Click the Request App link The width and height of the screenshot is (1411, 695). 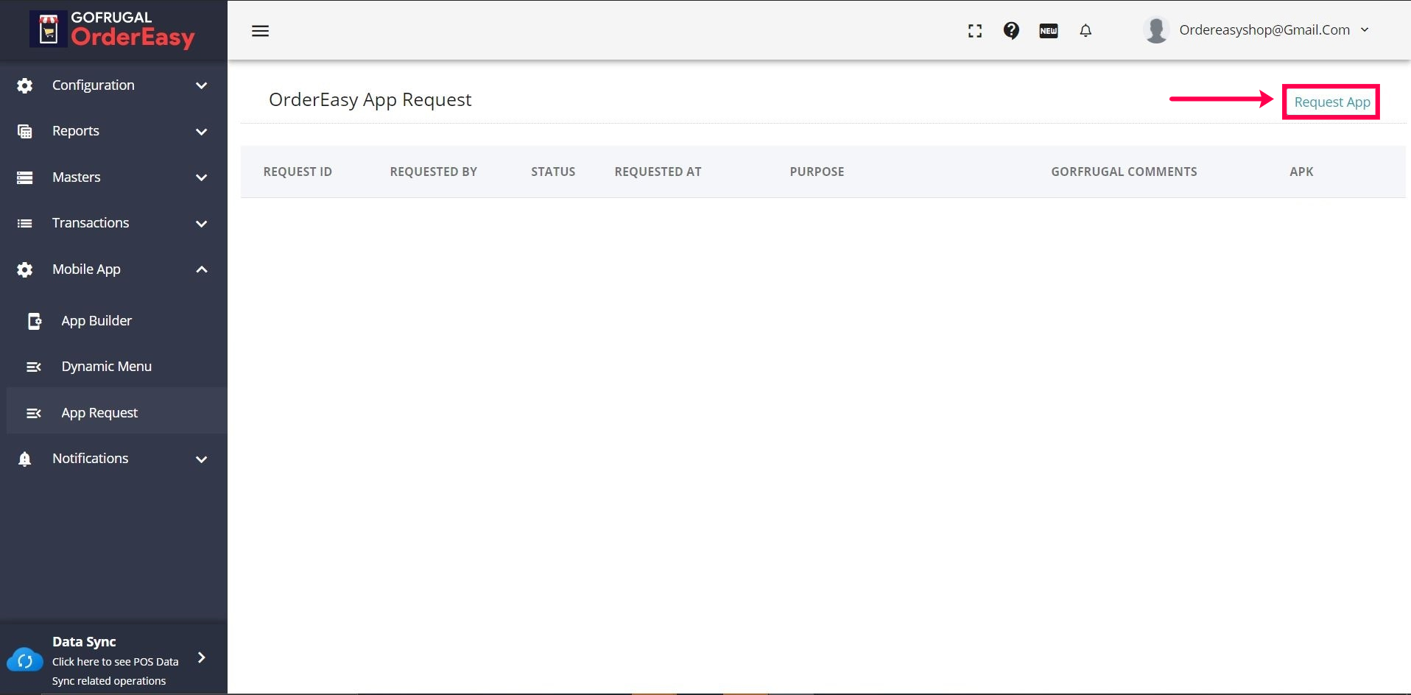[x=1331, y=102]
